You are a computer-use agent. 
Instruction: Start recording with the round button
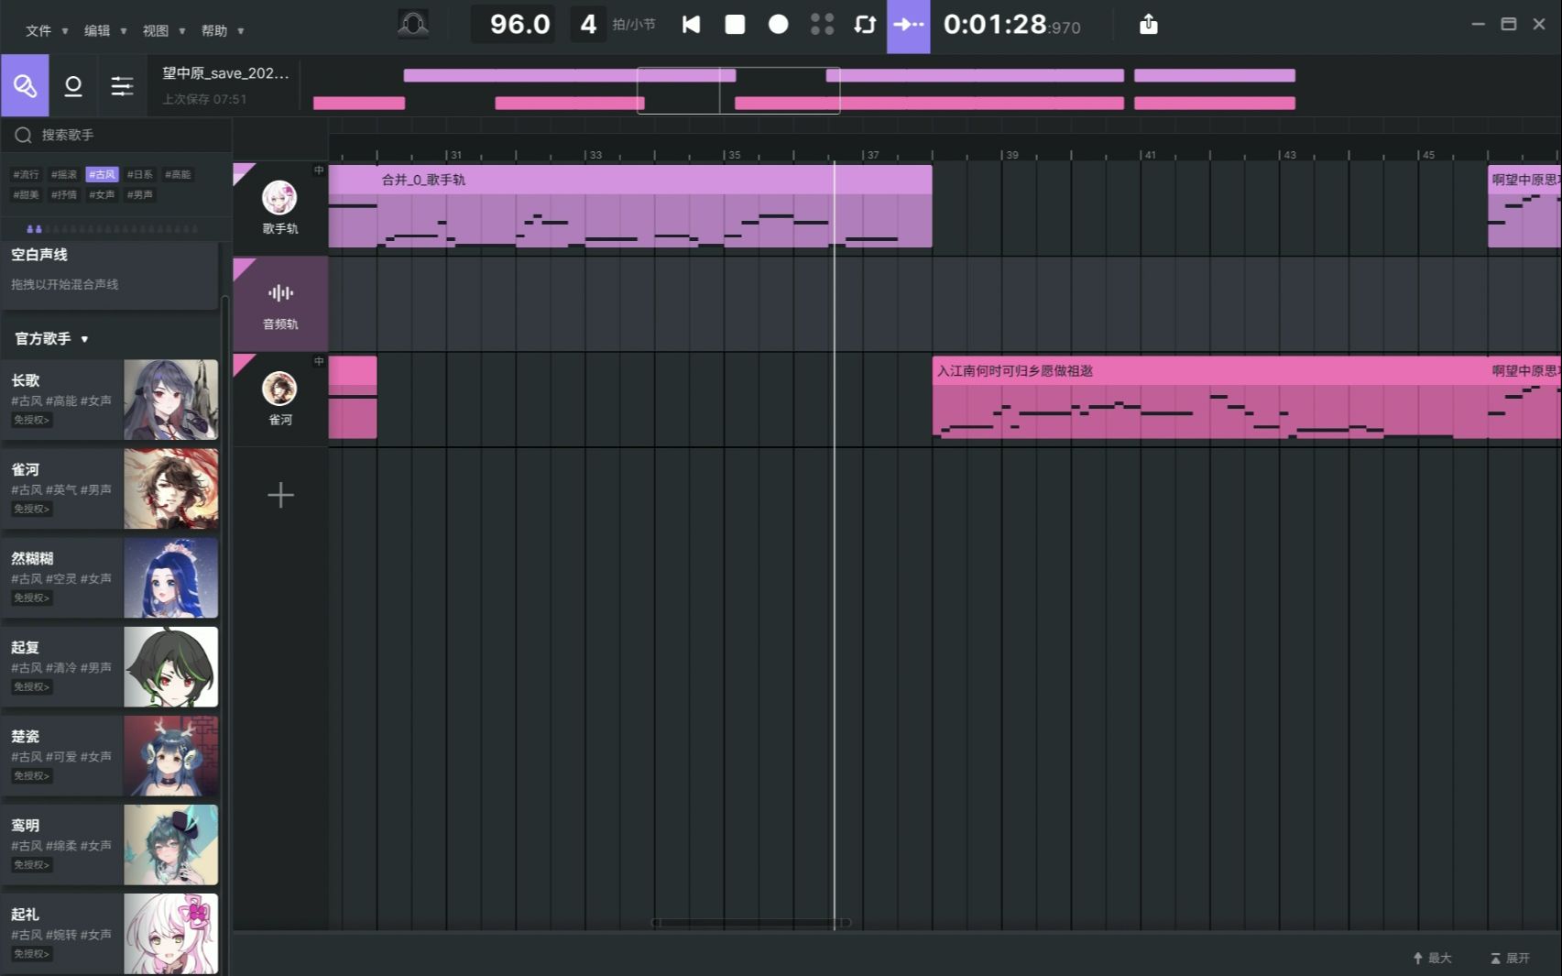click(778, 25)
